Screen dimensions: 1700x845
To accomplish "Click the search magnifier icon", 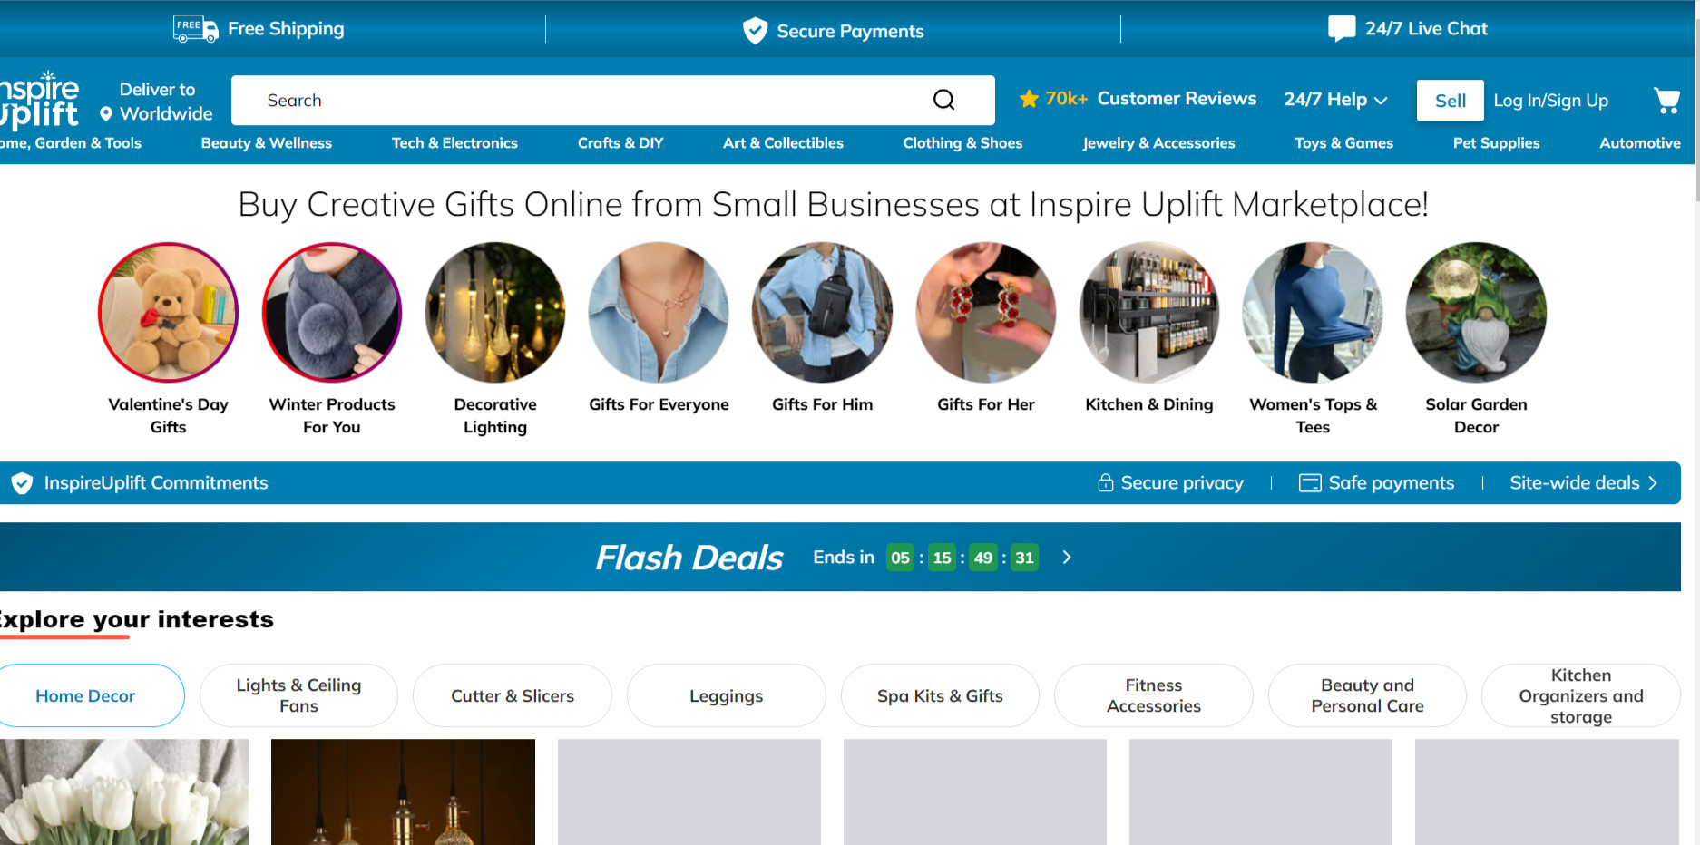I will click(x=943, y=100).
